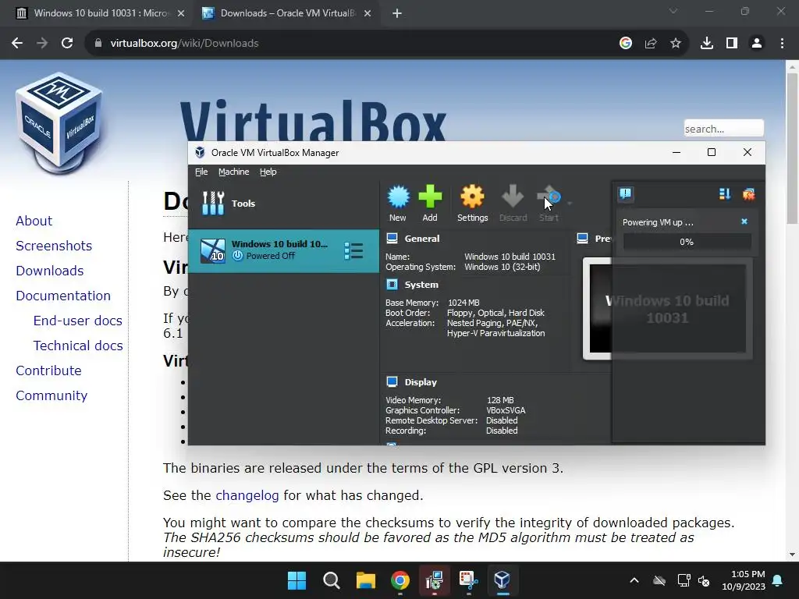Click the New virtual machine icon

pos(398,197)
